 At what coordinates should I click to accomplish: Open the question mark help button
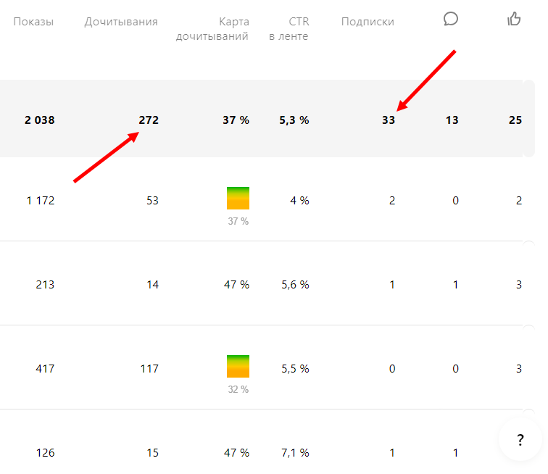520,440
